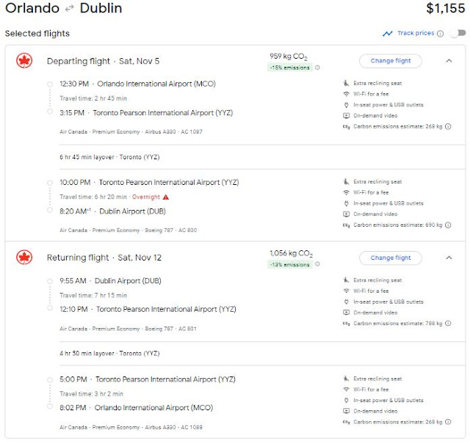The image size is (470, 444).
Task: Click info icon beside -15% emissions badge
Action: pyautogui.click(x=317, y=68)
